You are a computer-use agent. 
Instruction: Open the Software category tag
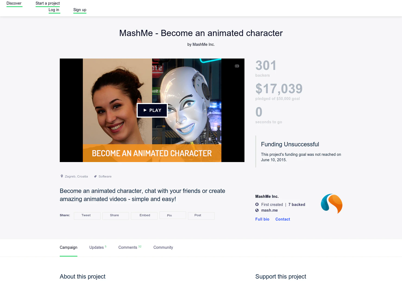click(x=105, y=176)
